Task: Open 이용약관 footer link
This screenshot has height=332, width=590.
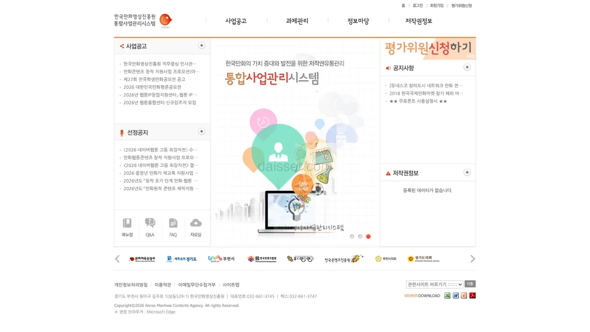Action: (x=163, y=285)
